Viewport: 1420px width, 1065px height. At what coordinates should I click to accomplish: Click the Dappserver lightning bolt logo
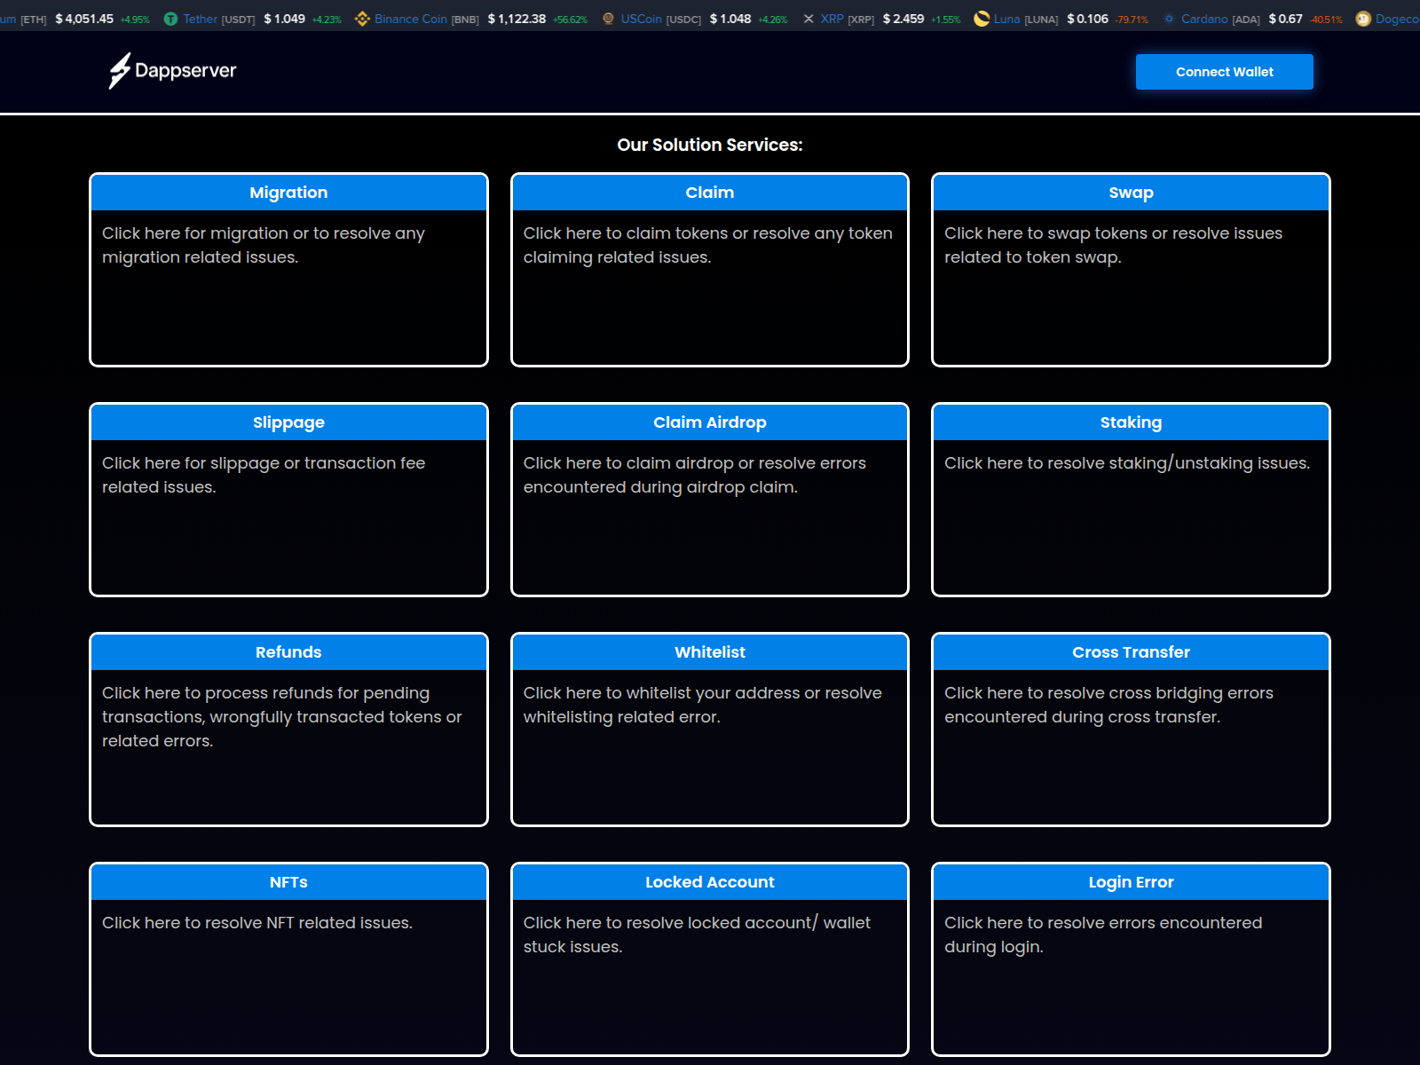[120, 71]
